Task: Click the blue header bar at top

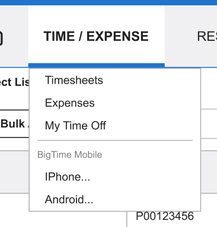Action: 108,2
